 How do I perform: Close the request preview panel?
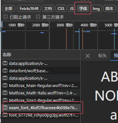tap(88, 56)
